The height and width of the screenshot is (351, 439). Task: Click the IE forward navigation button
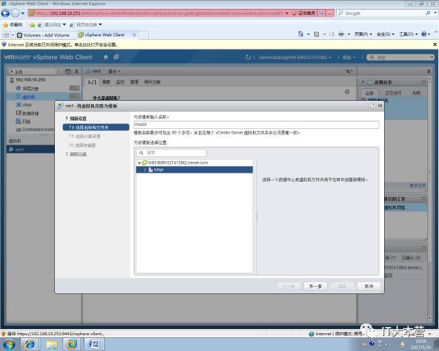pyautogui.click(x=15, y=13)
